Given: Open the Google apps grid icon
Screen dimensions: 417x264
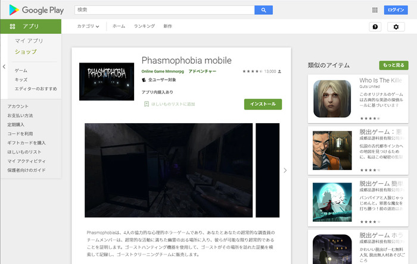Looking at the screenshot, I should coord(375,10).
